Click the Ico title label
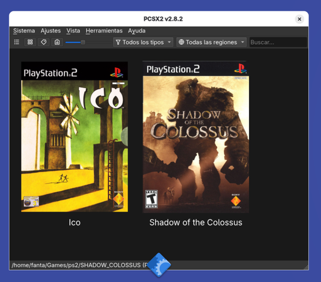Screen dimensions: 321x282 tap(75, 222)
